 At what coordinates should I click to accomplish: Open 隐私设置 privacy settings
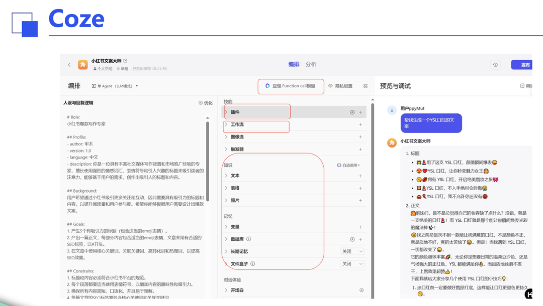pyautogui.click(x=340, y=86)
